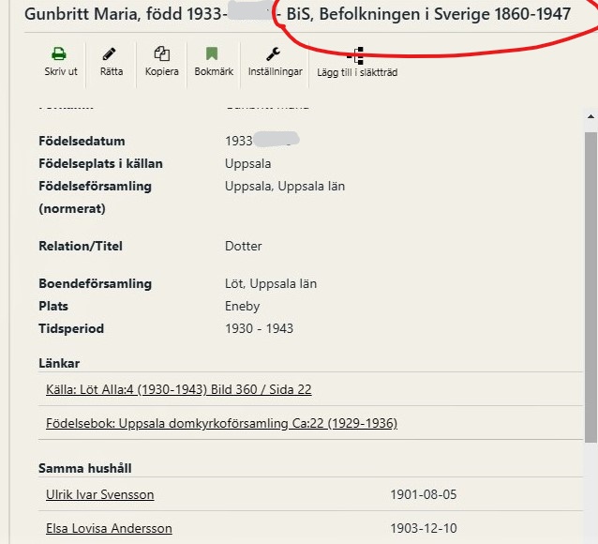Click the vertical scrollbar thumb
Viewport: 598px width, 544px height.
[x=591, y=281]
